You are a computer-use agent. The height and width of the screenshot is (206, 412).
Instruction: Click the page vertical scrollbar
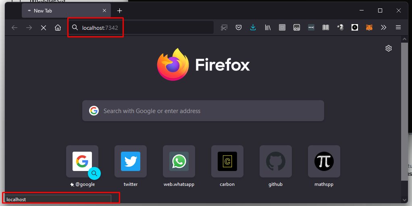click(404, 111)
